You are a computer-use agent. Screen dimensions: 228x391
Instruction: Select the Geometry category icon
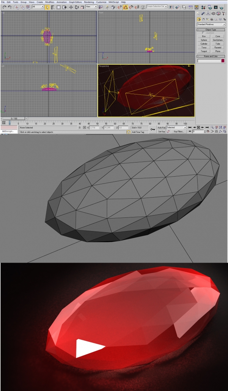coord(199,19)
